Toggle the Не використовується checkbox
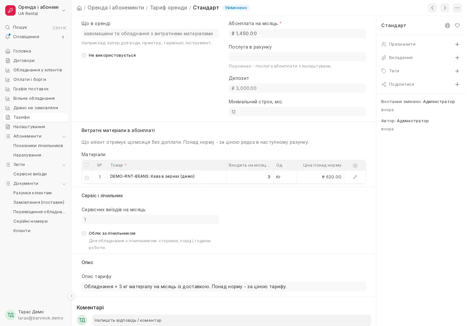 click(84, 55)
